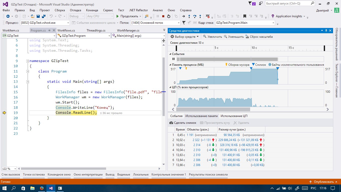Click the camera icon of Сделать снимок

[x=171, y=123]
